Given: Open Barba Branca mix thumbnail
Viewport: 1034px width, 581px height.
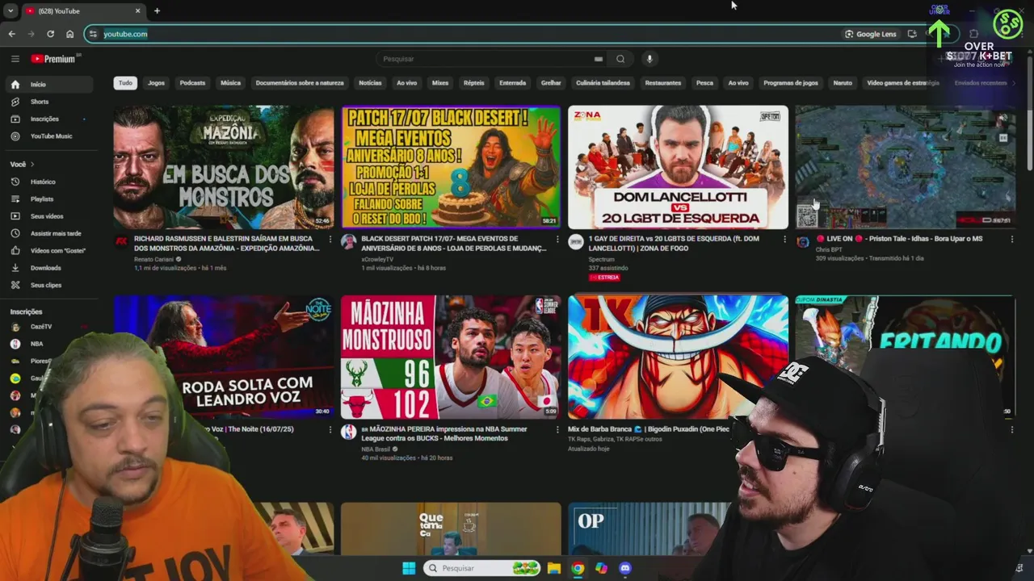Looking at the screenshot, I should (x=678, y=357).
